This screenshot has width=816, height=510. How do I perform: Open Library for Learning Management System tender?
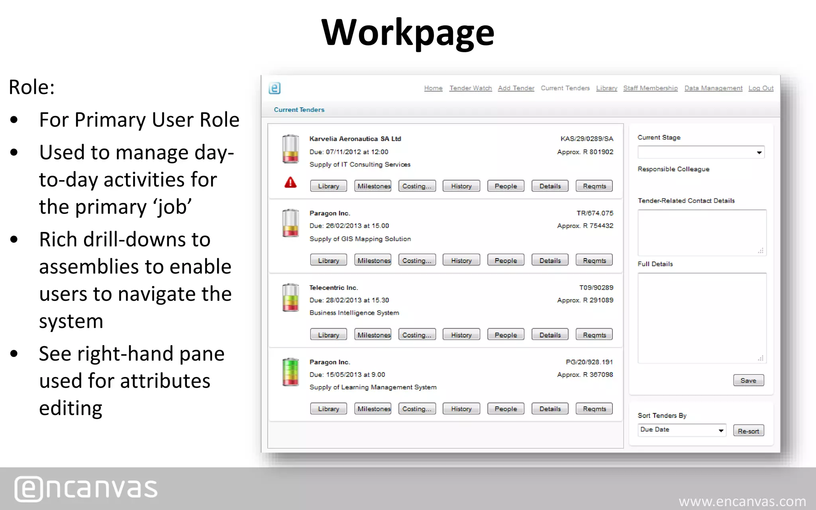click(328, 409)
